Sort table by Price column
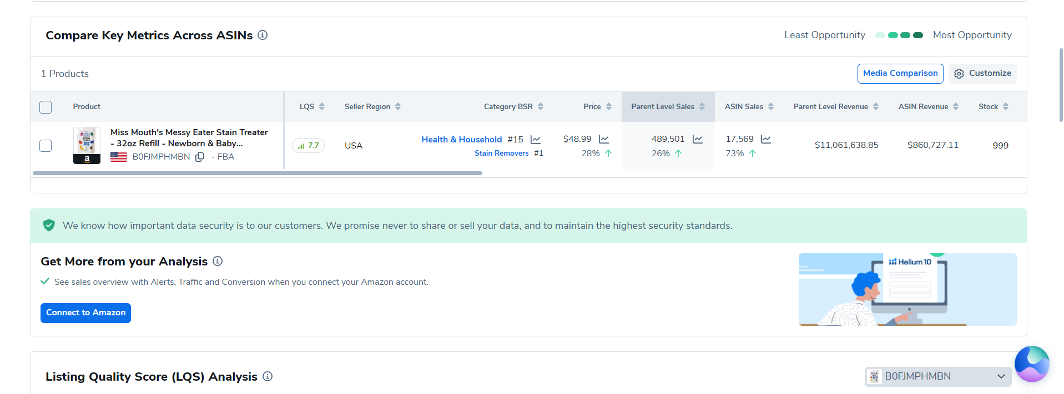 609,106
